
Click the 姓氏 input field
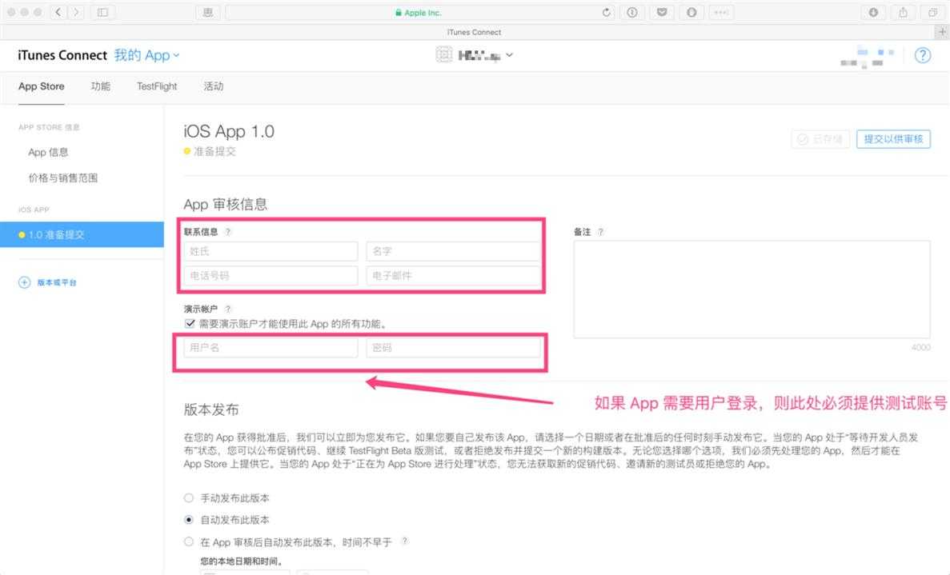pos(271,251)
